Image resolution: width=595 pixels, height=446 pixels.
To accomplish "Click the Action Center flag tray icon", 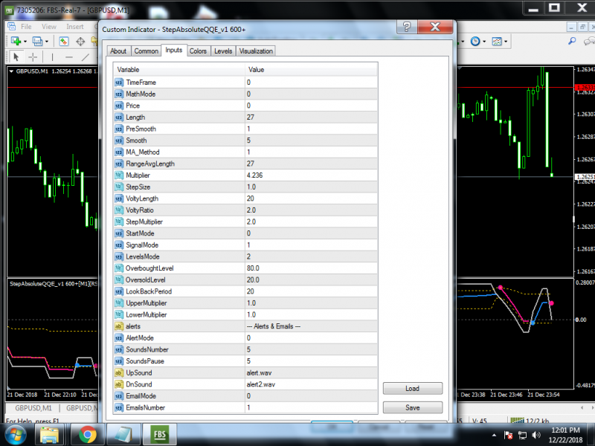I will tap(509, 436).
